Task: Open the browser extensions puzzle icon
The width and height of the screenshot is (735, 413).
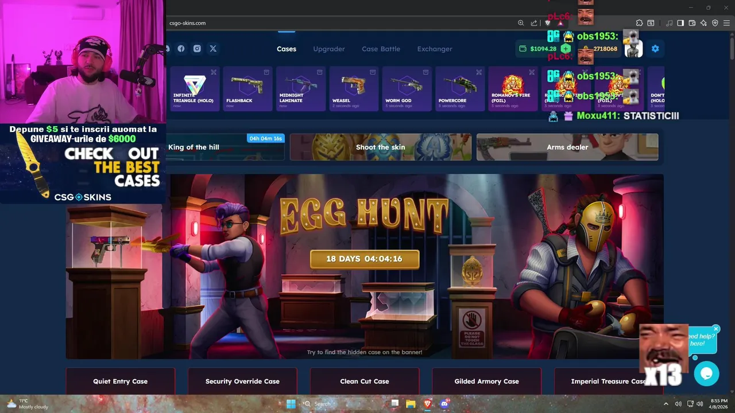Action: 639,23
